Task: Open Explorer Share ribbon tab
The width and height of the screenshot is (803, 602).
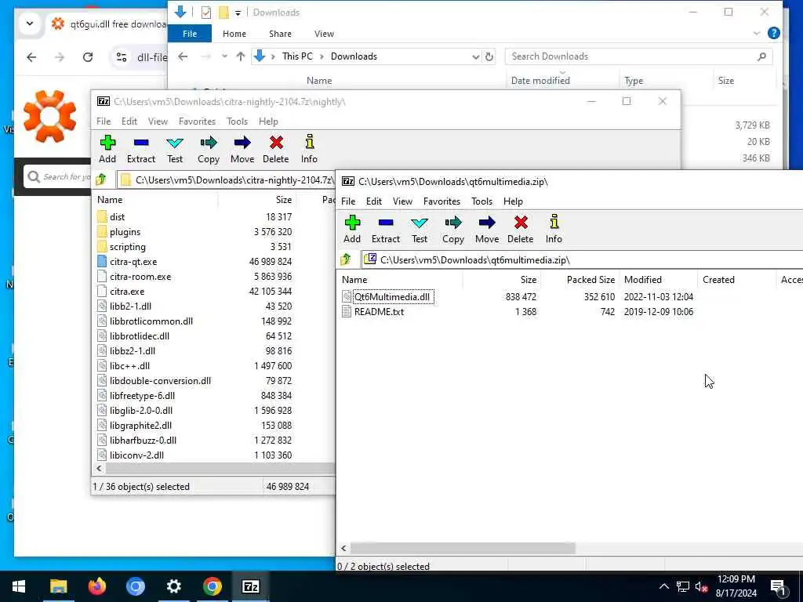Action: pyautogui.click(x=280, y=34)
